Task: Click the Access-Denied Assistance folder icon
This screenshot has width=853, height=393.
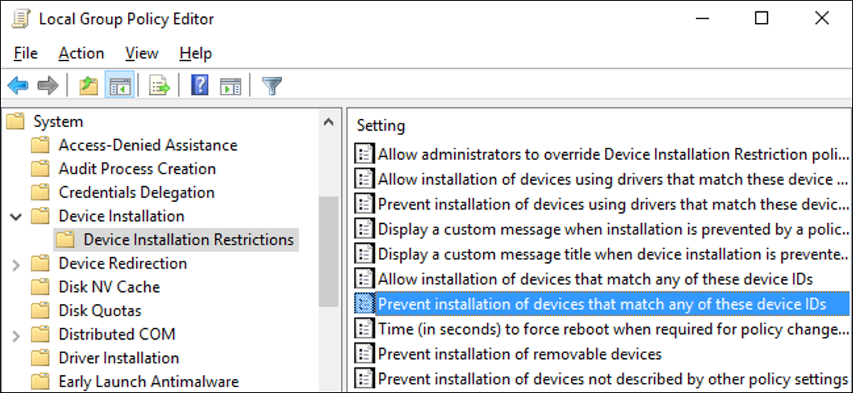Action: 41,146
